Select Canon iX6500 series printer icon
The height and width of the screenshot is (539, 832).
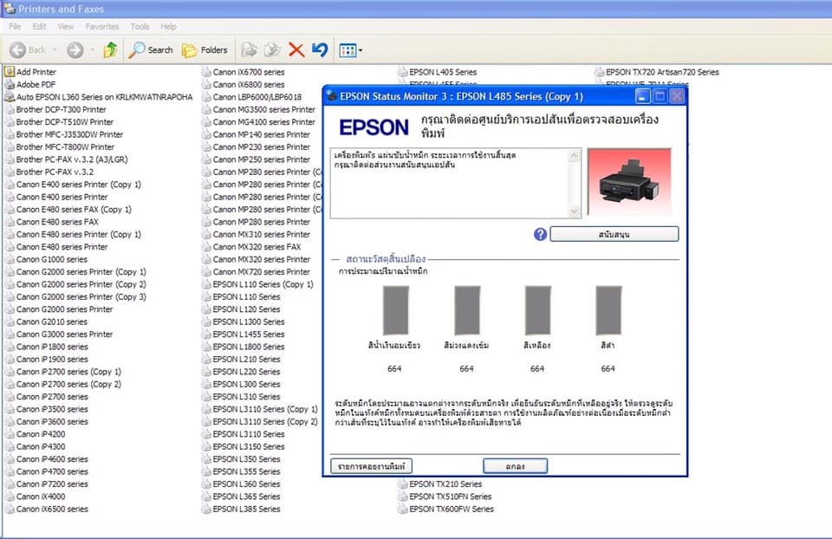click(x=10, y=509)
